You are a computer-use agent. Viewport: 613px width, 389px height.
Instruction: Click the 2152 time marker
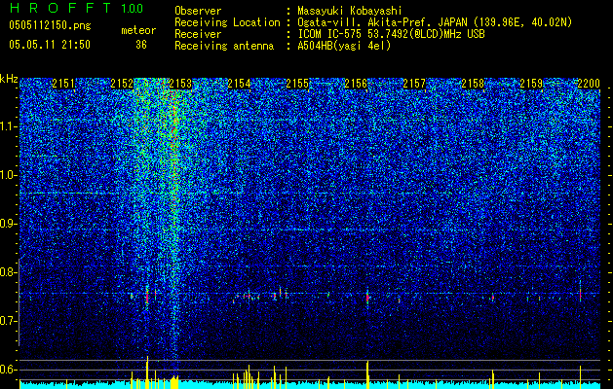click(x=122, y=84)
